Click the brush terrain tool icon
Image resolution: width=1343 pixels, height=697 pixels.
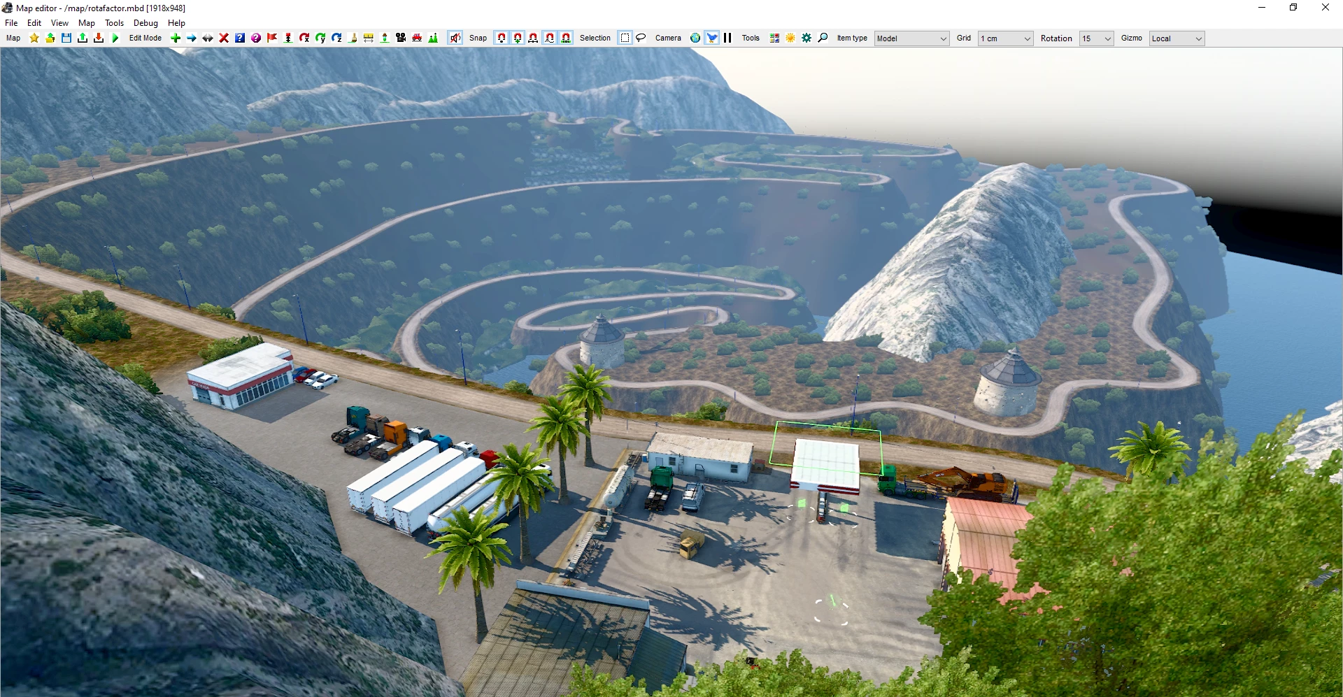pos(353,38)
